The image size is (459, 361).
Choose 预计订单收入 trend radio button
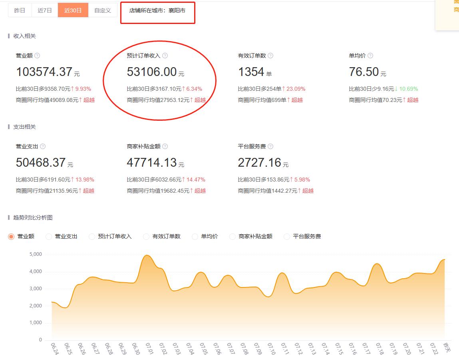[x=92, y=237]
